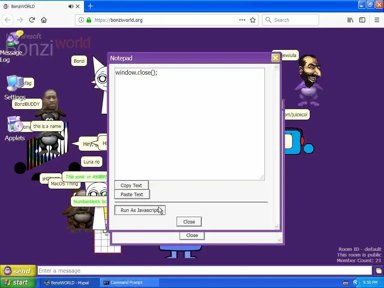Mute the BonziWORLD tab audio
This screenshot has height=288, width=384.
tap(71, 6)
